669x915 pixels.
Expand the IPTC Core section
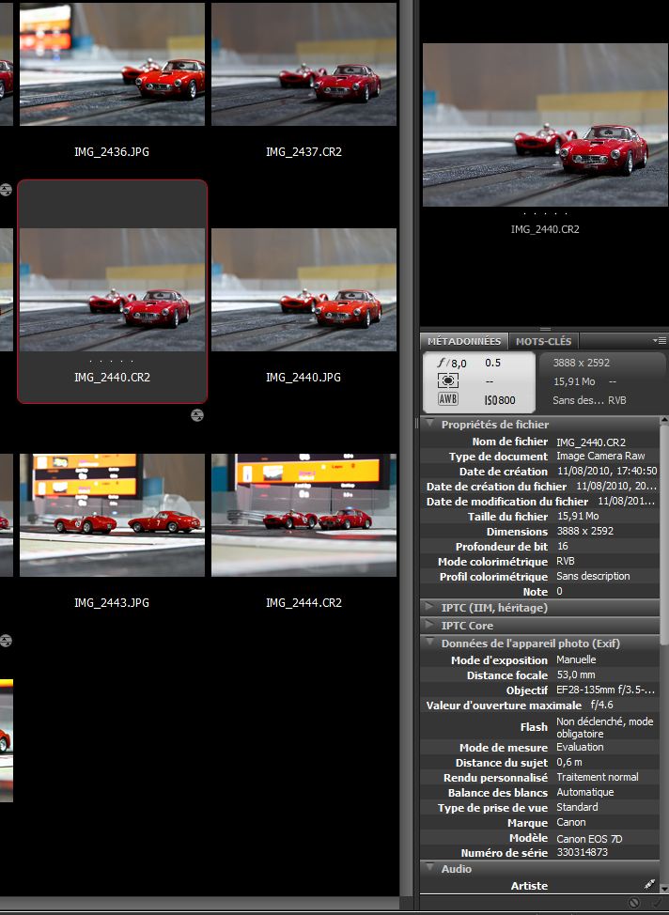coord(430,626)
